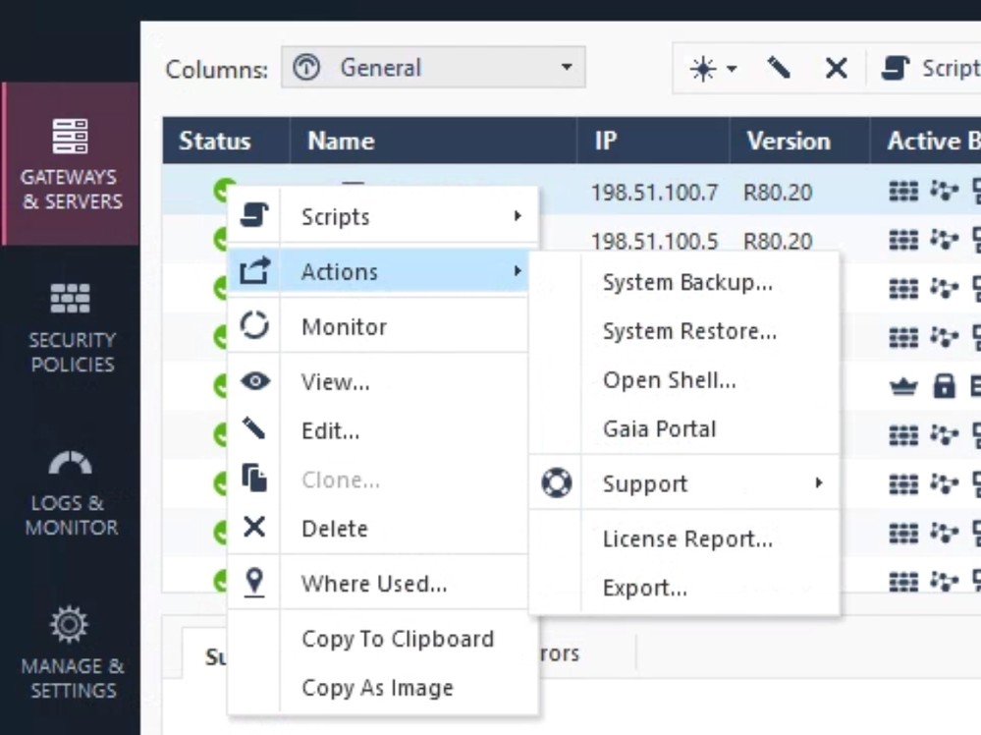Choose Copy To Clipboard menu entry
The width and height of the screenshot is (981, 735).
pyautogui.click(x=383, y=639)
